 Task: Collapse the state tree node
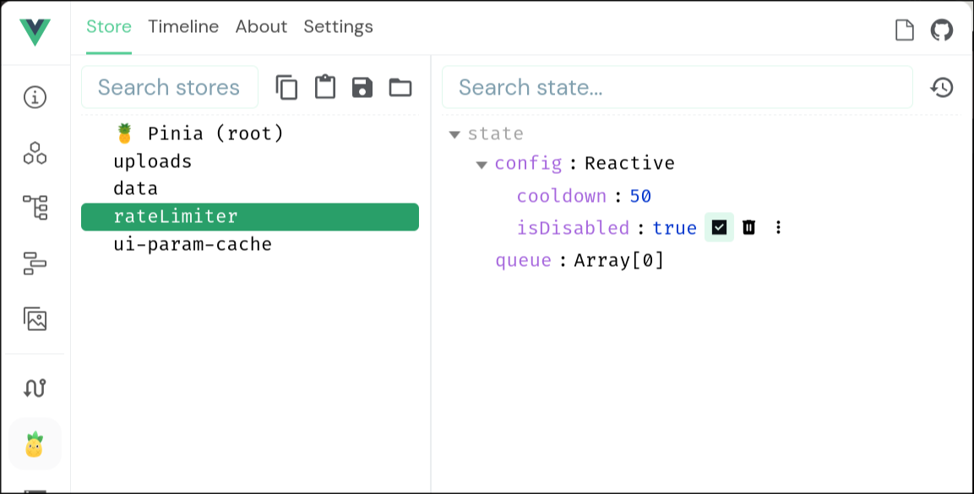coord(454,133)
